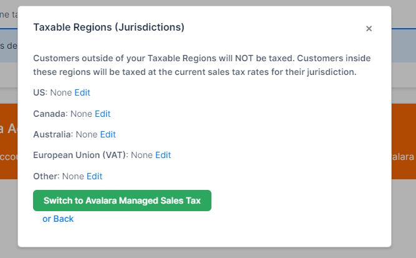416x258 pixels.
Task: Click the None value next to Canada
Action: pyautogui.click(x=81, y=114)
